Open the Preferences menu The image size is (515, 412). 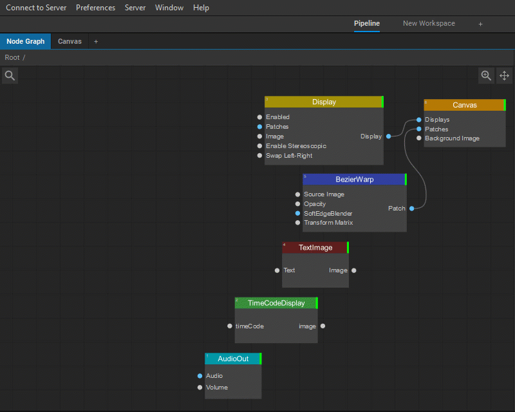pos(95,8)
